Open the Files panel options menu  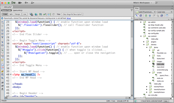pyautogui.click(x=172, y=9)
